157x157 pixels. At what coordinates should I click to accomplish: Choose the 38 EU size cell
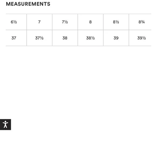(65, 38)
